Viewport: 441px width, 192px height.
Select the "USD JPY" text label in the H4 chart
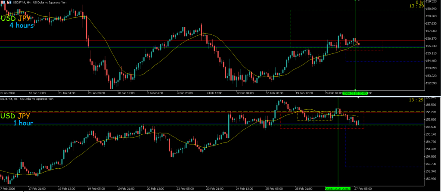19,18
